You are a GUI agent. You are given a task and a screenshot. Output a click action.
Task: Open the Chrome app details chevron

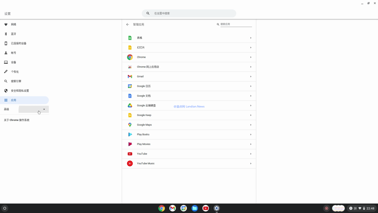[251, 57]
